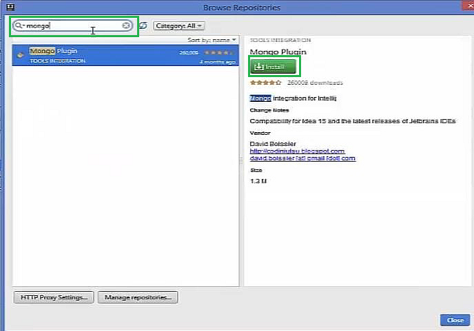This screenshot has width=474, height=331.
Task: Open the Category: All dropdown
Action: (x=179, y=25)
